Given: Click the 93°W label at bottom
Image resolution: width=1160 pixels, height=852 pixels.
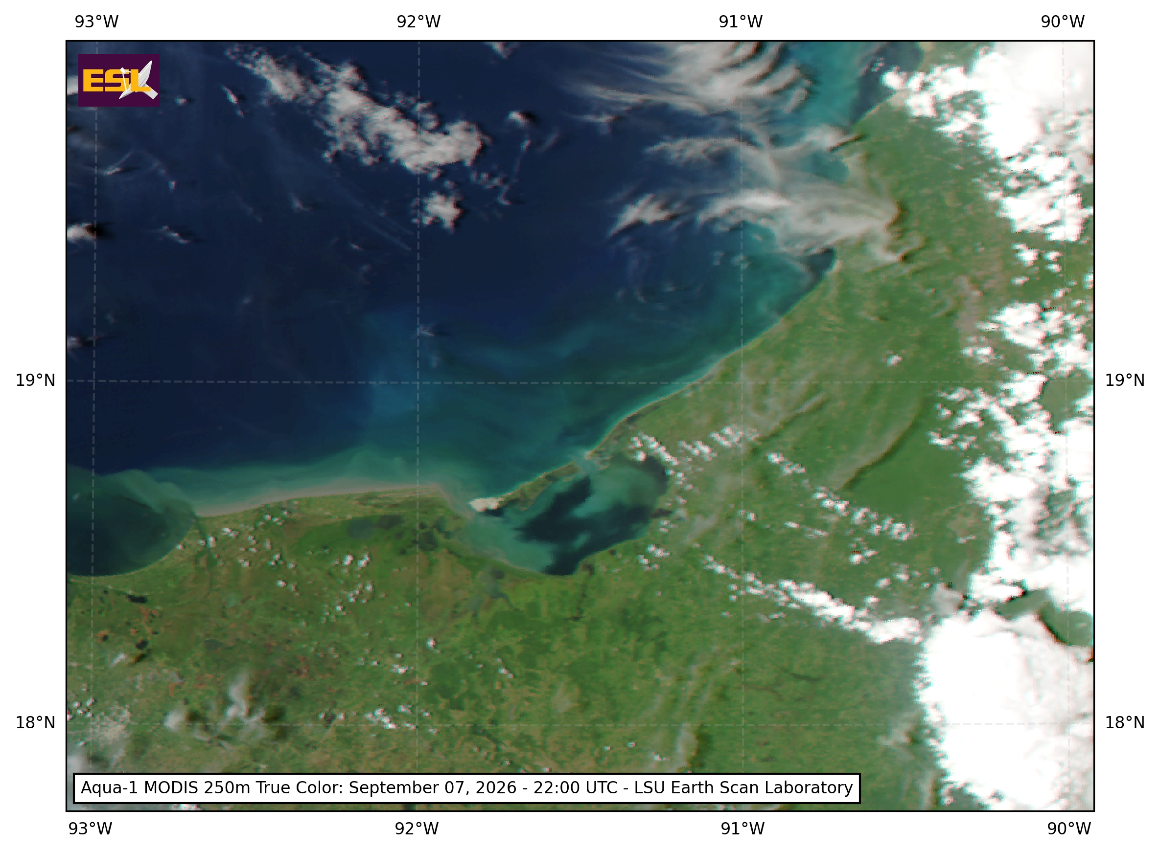Looking at the screenshot, I should pyautogui.click(x=90, y=829).
